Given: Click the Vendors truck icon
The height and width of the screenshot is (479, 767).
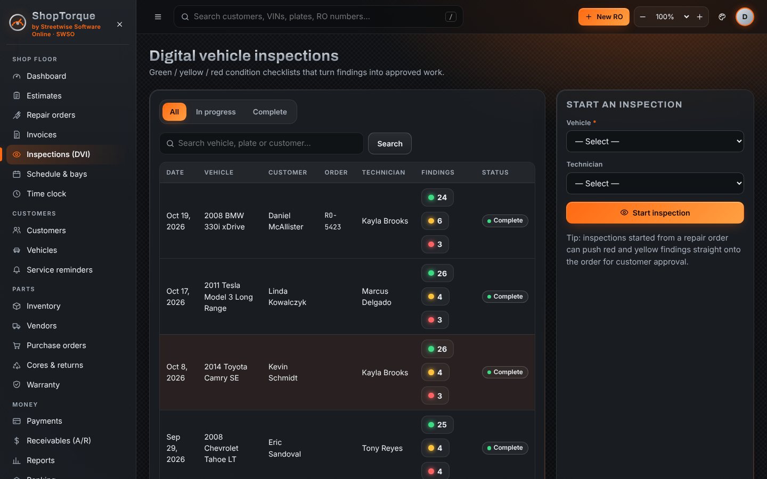Looking at the screenshot, I should pyautogui.click(x=17, y=326).
